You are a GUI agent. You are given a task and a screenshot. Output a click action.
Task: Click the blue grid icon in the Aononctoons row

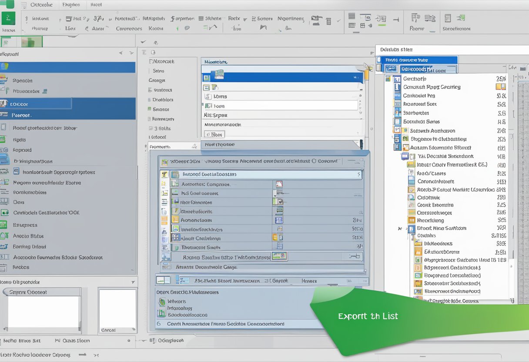click(x=279, y=220)
